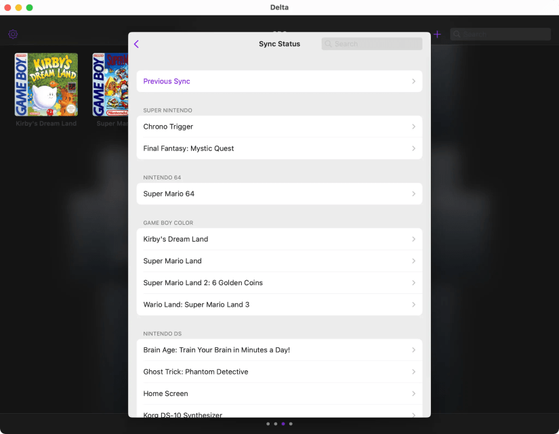Click chevron for Ghost Trick row

click(x=413, y=372)
